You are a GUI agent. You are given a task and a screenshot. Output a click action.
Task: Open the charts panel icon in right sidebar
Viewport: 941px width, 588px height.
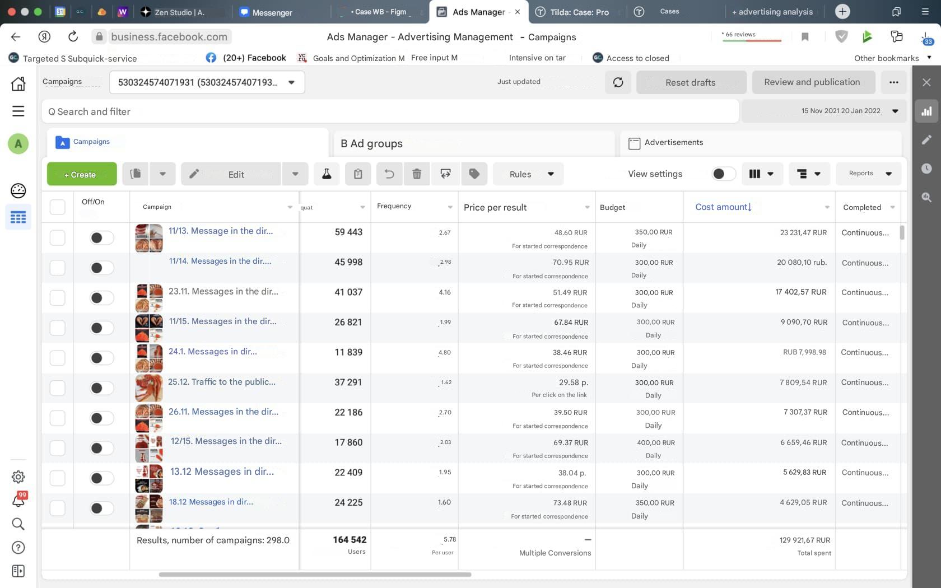click(x=926, y=111)
